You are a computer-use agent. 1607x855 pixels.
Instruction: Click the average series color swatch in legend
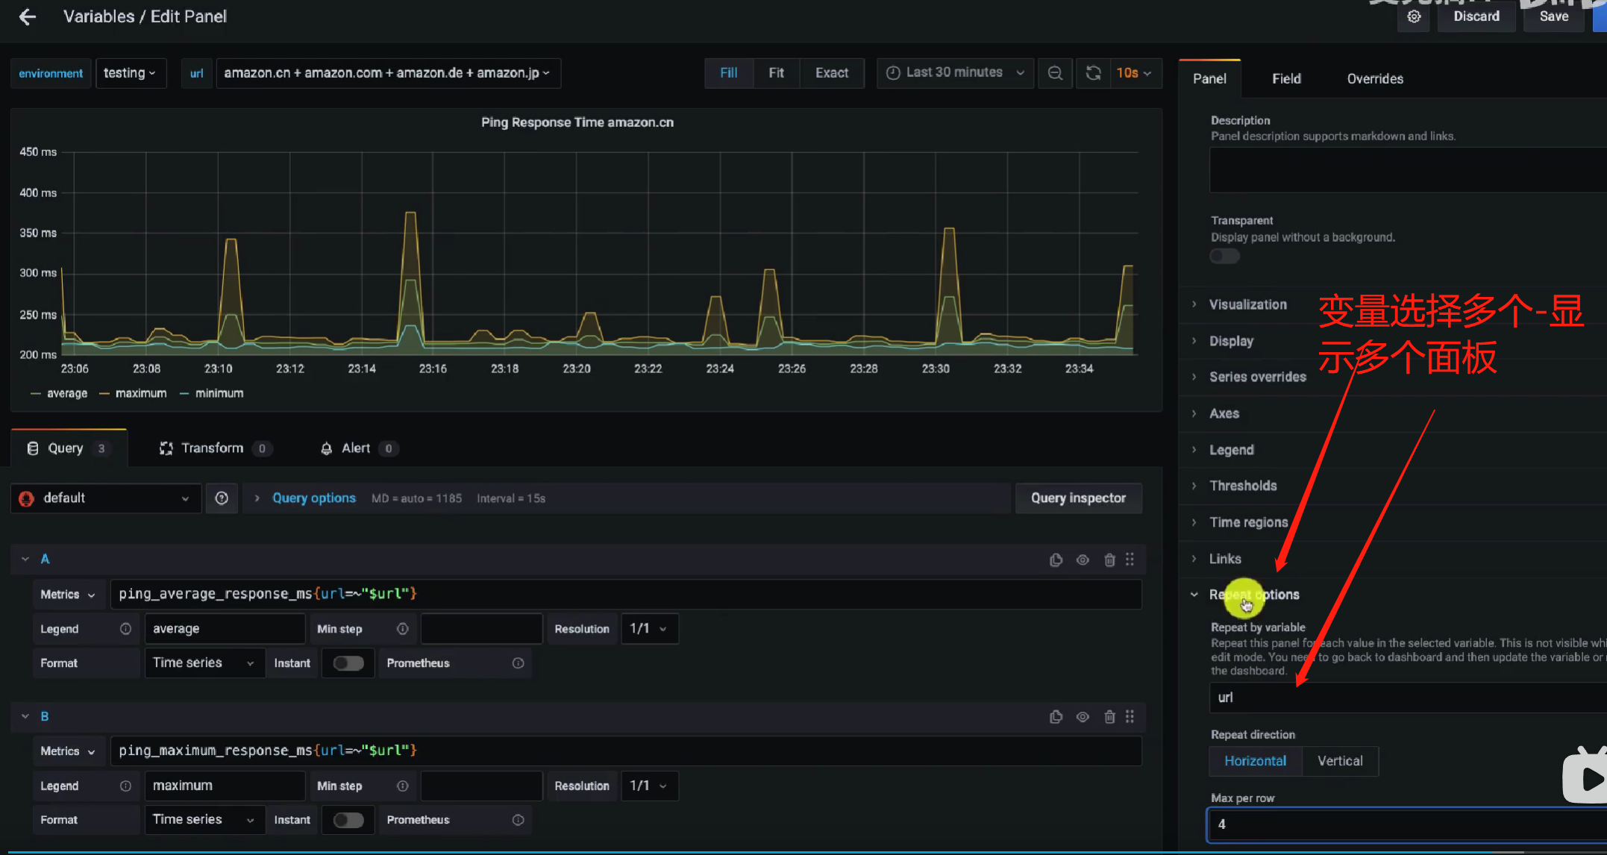coord(35,393)
